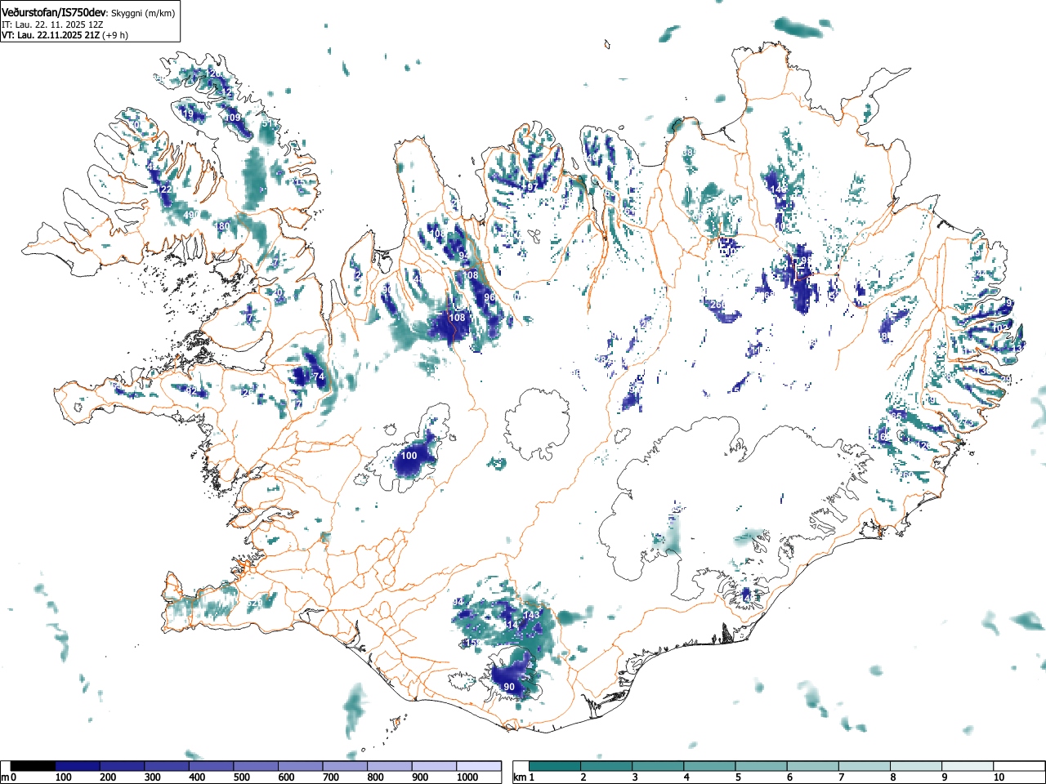Select the 'Skyggni (m/km)' parameter label
The height and width of the screenshot is (784, 1046).
142,14
